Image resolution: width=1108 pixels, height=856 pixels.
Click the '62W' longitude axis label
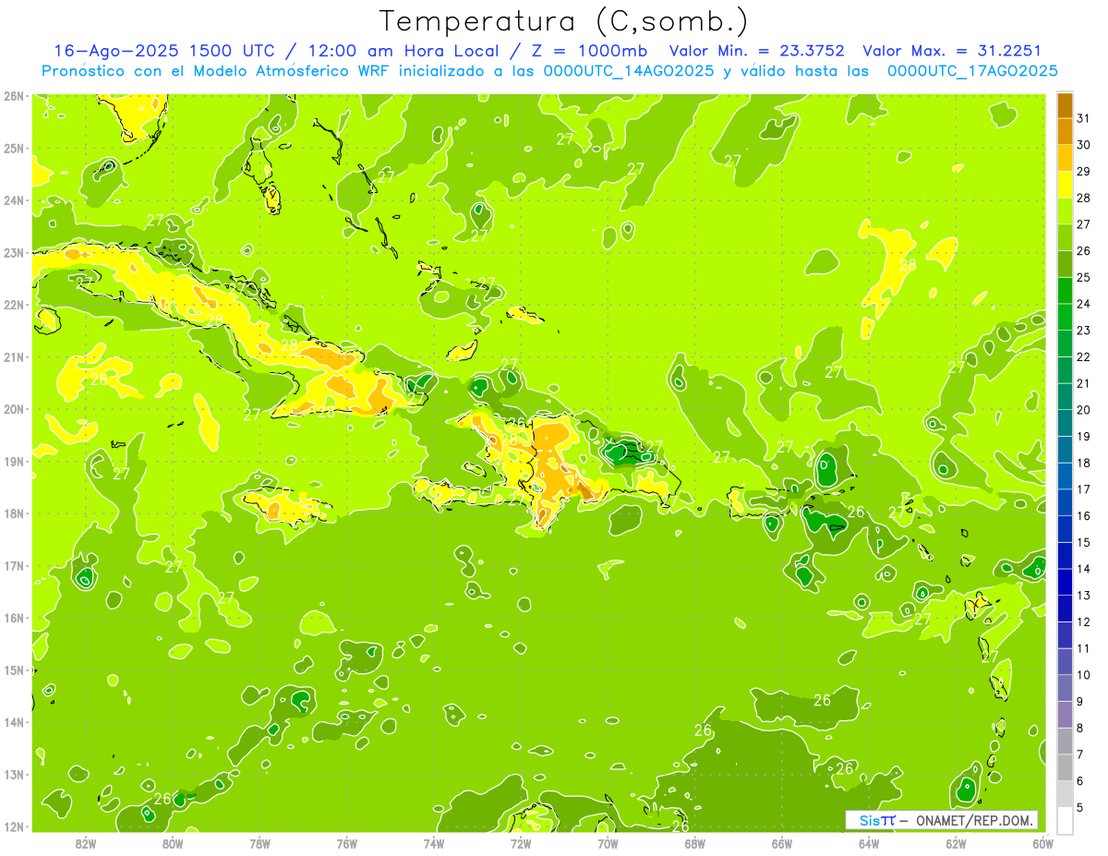coord(956,843)
